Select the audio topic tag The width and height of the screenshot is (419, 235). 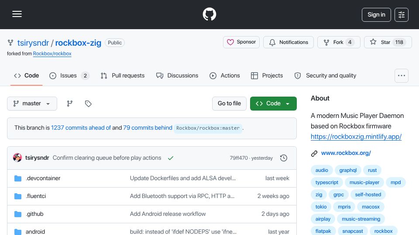click(x=322, y=170)
